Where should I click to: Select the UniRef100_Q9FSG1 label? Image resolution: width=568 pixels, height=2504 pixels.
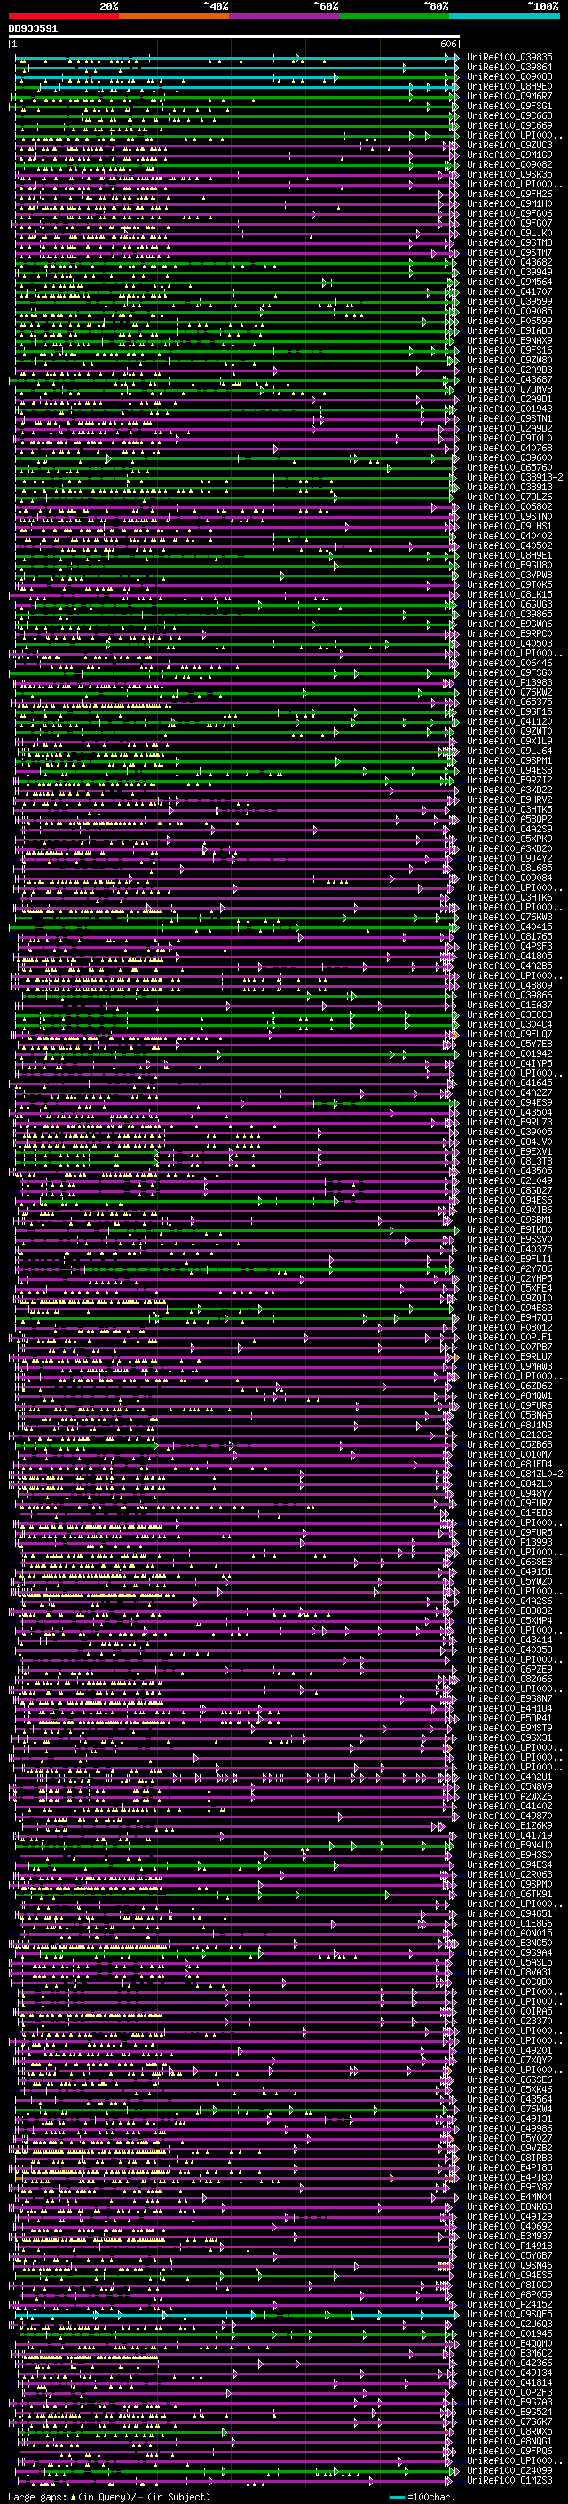(509, 106)
